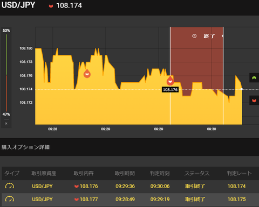Image resolution: width=259 pixels, height=207 pixels.
Task: Click 取引終了 status in the 09:29:19 row
Action: (x=195, y=199)
